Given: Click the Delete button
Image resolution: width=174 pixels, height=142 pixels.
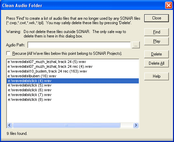Looking at the screenshot, I should (157, 54).
